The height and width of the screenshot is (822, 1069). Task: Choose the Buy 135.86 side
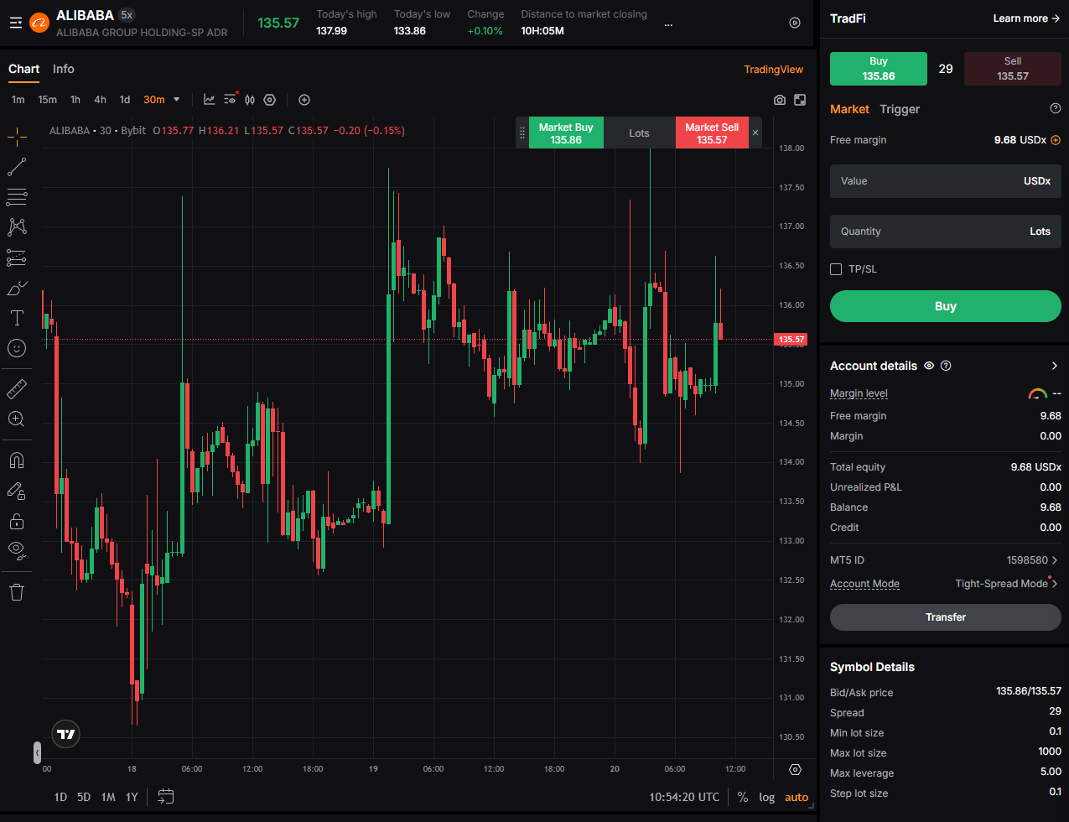click(879, 69)
